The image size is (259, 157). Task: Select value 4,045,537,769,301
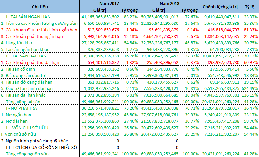click(x=222, y=95)
